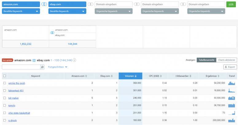The width and height of the screenshot is (238, 125).
Task: Open Bezahlte Keywords dropdown under ebay.com
Action: tap(67, 11)
